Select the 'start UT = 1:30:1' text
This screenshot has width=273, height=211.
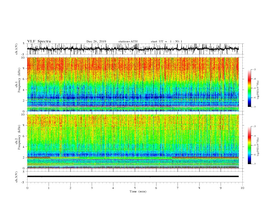coord(166,41)
